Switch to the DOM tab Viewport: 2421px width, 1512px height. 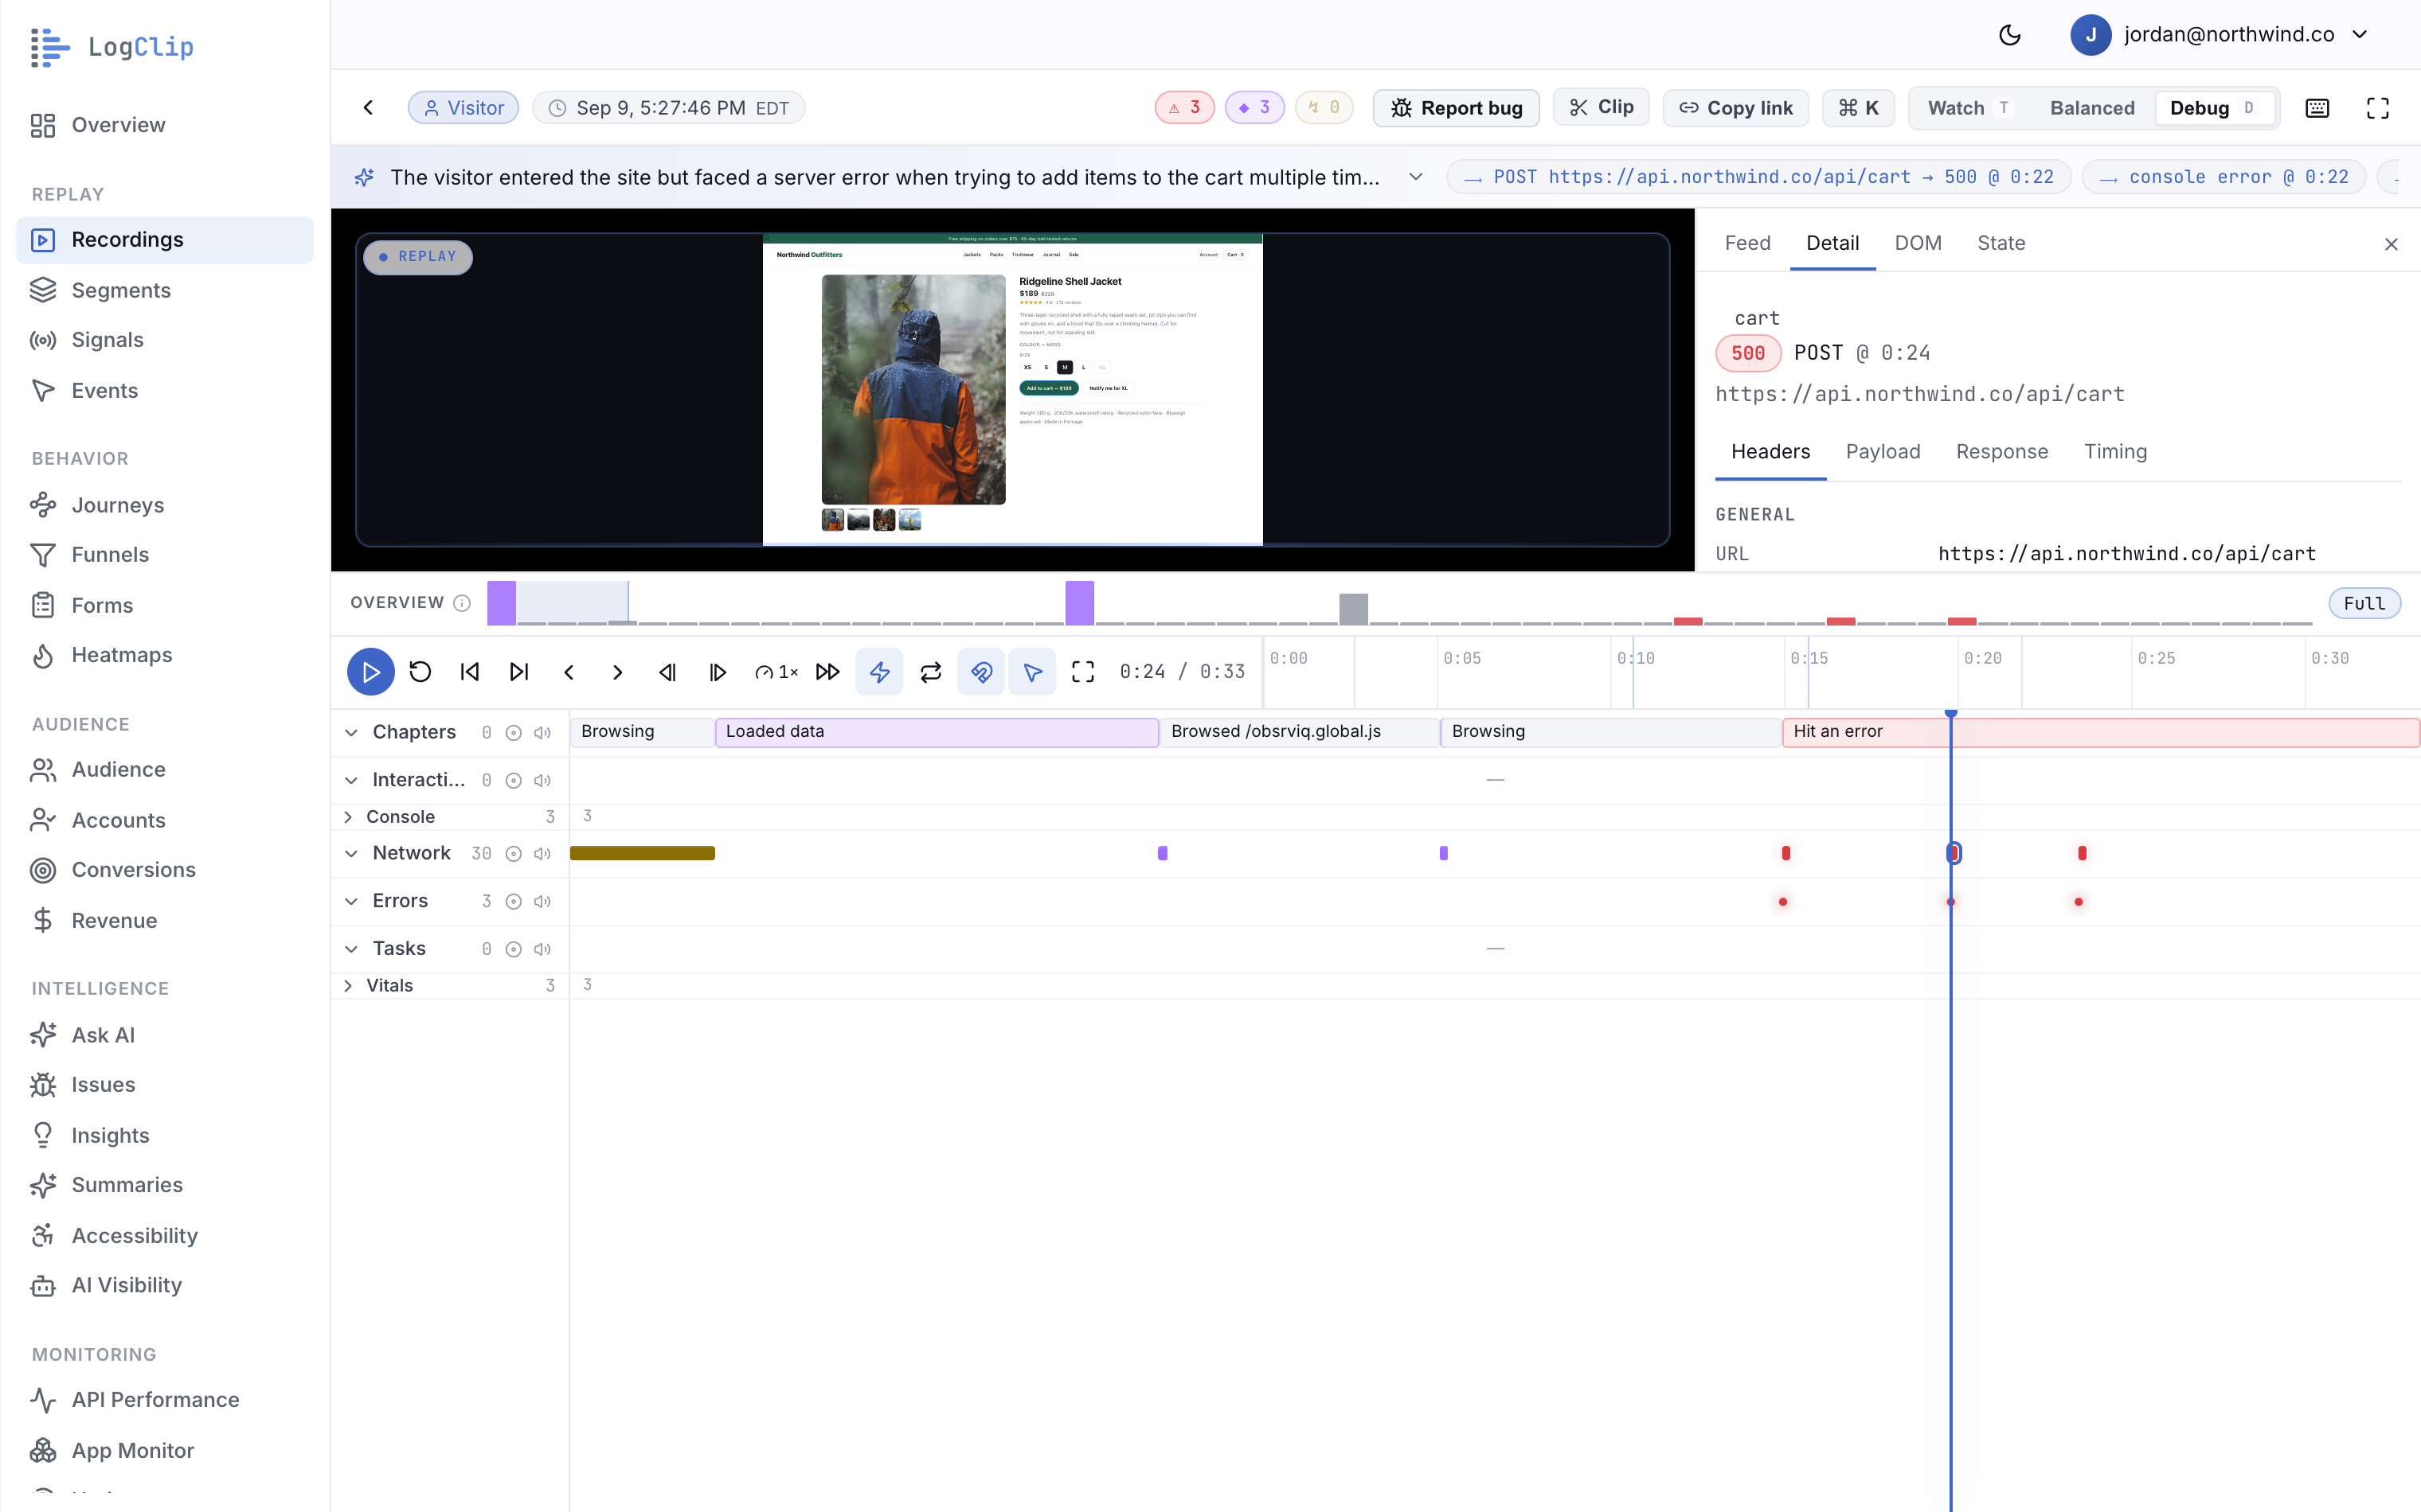[x=1917, y=243]
